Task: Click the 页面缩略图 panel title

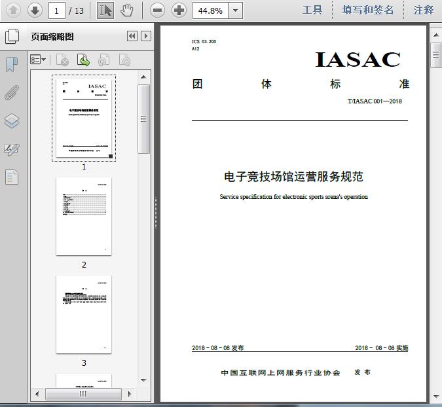Action: (52, 37)
